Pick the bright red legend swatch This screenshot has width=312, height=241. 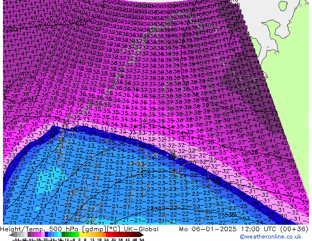point(107,235)
